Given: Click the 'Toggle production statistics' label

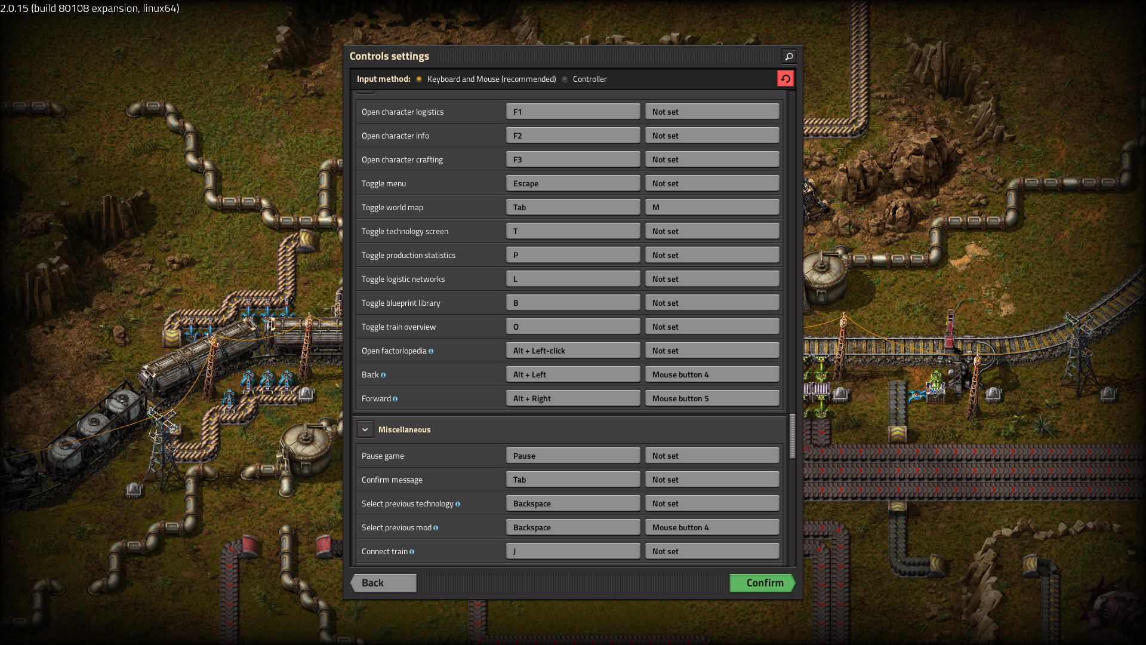Looking at the screenshot, I should [408, 256].
